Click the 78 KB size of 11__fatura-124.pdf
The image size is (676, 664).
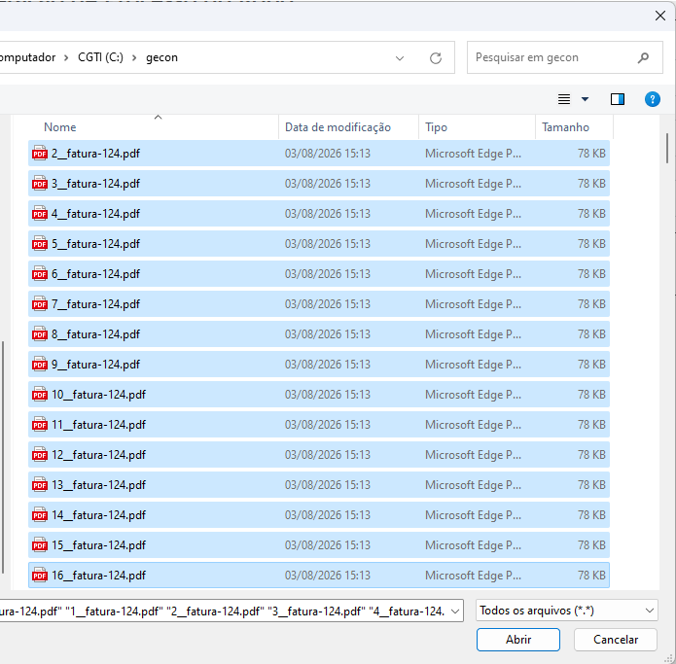coord(591,425)
